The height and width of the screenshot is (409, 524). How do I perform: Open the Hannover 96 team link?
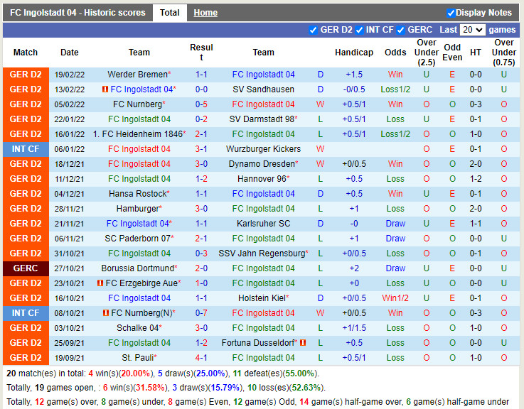(262, 179)
